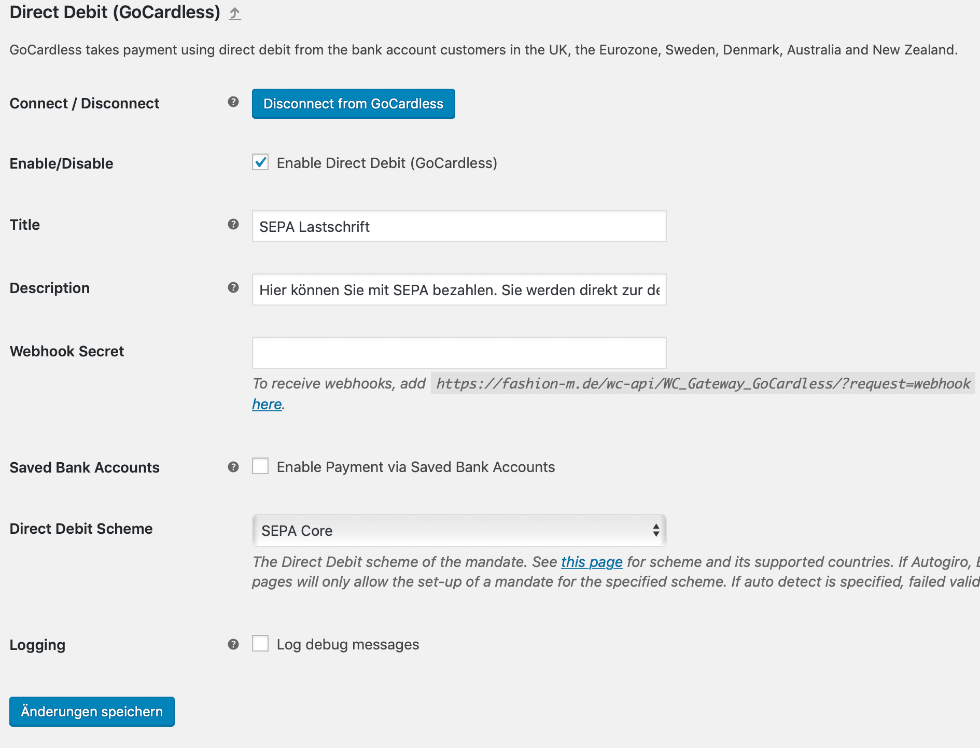
Task: Click into the Description text field
Action: 459,290
